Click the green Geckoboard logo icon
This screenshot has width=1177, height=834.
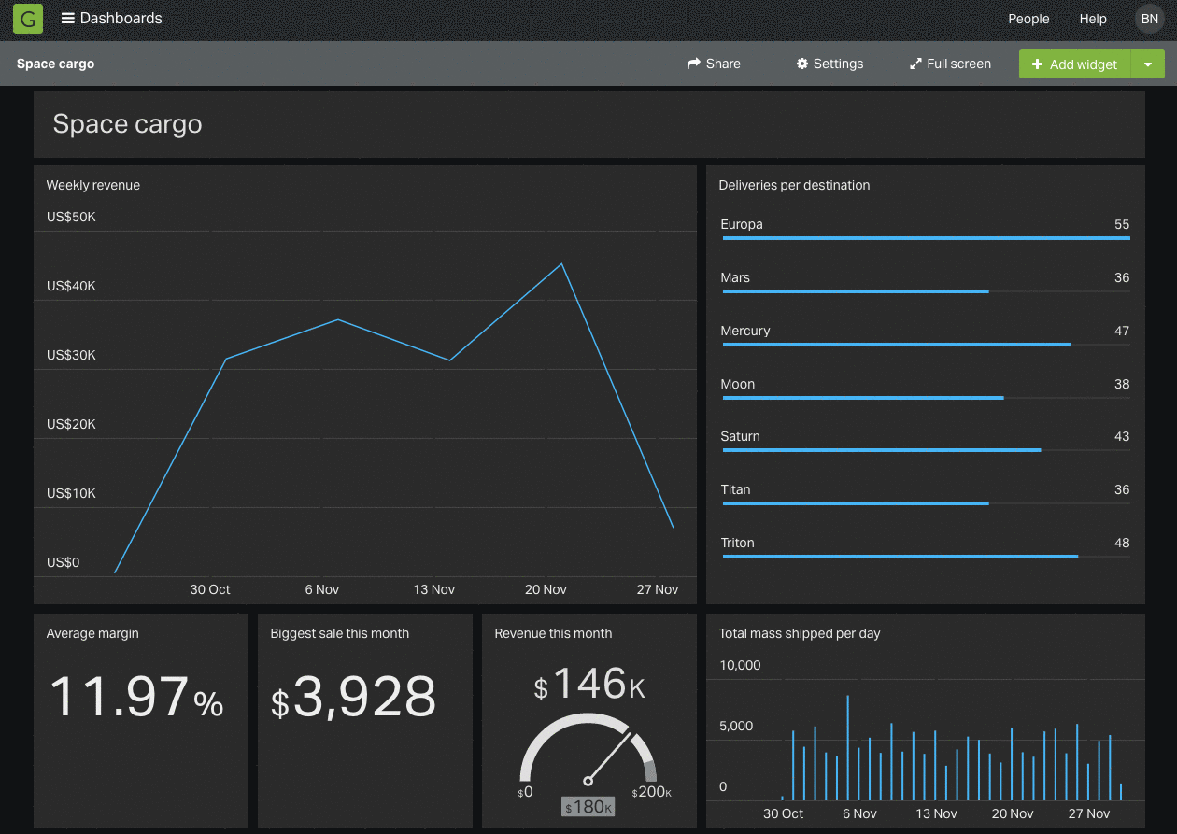28,19
